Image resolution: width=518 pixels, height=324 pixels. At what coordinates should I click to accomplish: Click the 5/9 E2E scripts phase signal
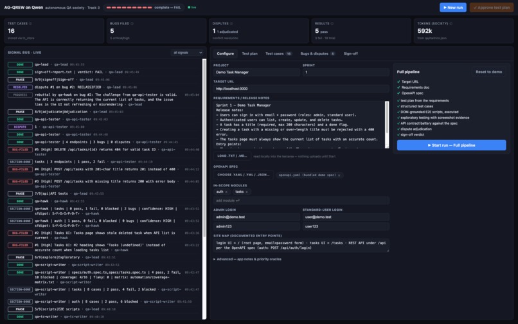click(103, 309)
